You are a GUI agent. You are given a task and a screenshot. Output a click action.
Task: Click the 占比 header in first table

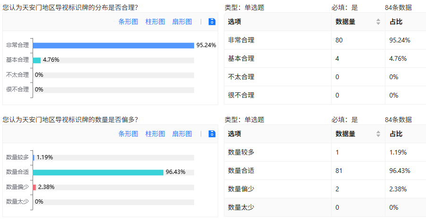tap(396, 22)
